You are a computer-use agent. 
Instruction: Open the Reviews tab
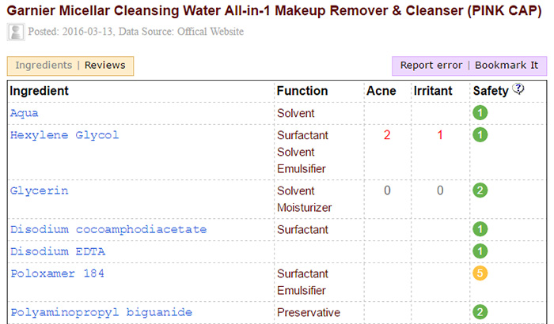coord(105,66)
